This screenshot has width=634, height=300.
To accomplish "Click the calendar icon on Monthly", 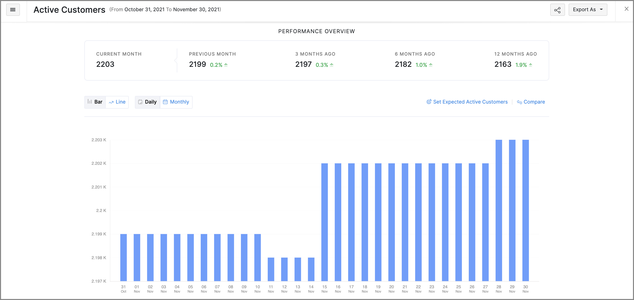I will coord(165,102).
